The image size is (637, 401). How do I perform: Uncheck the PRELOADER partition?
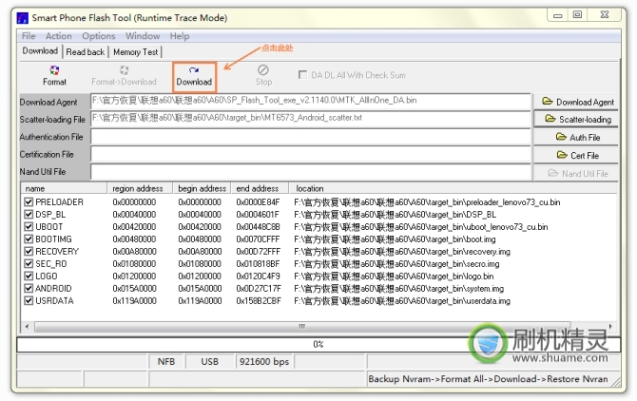tap(28, 202)
